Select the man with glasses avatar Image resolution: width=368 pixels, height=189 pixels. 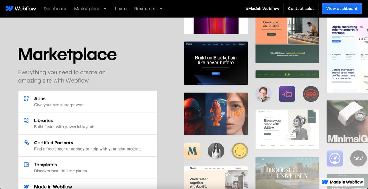(263, 94)
